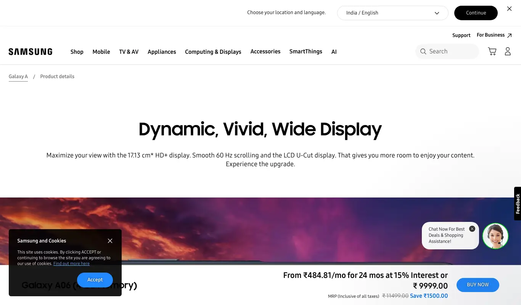Open the live chat agent avatar
The height and width of the screenshot is (305, 521).
(495, 236)
